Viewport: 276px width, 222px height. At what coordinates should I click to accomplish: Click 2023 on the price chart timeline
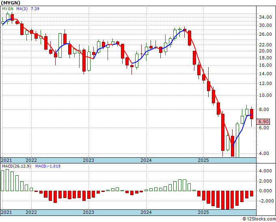pos(88,160)
